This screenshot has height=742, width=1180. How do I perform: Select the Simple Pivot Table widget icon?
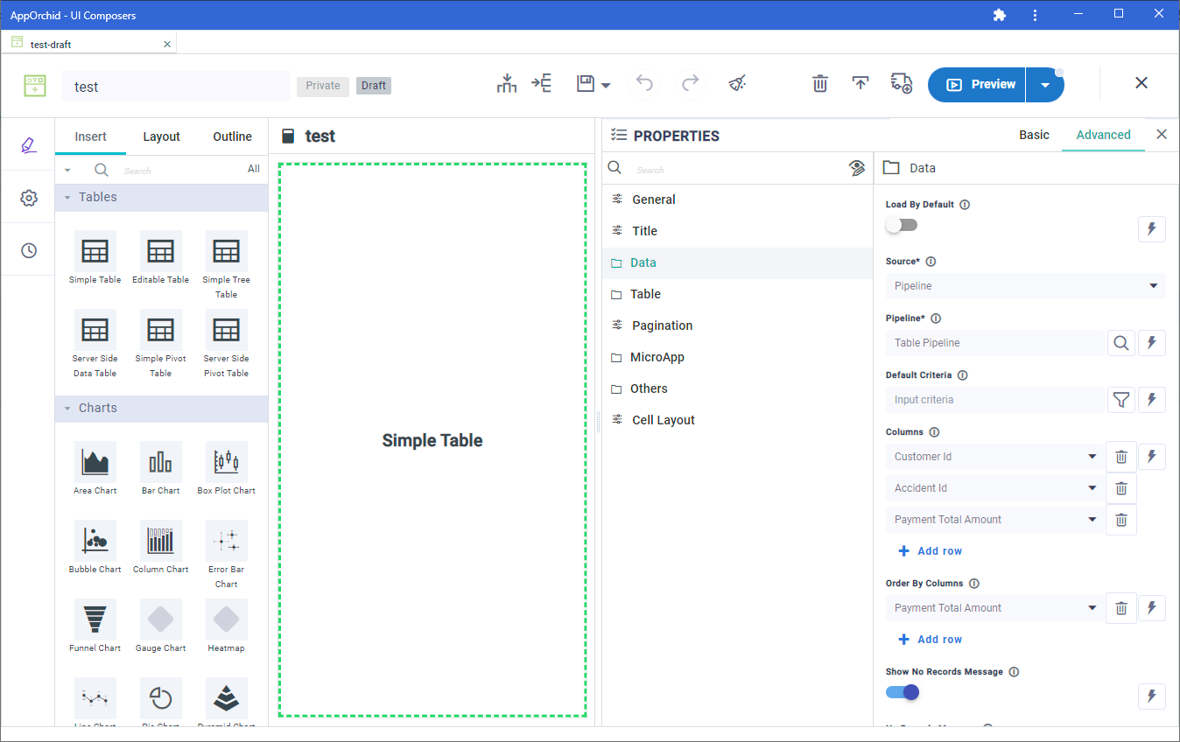tap(160, 330)
